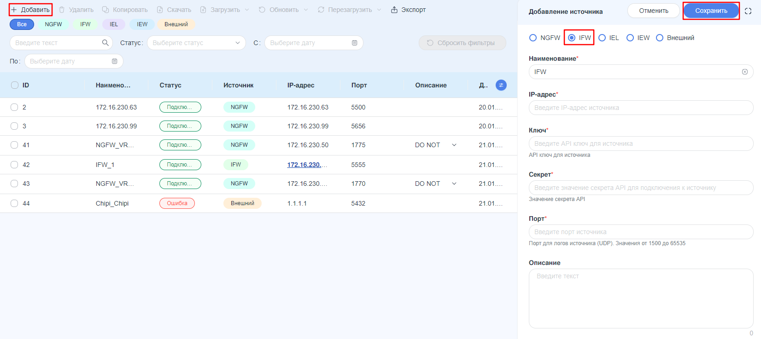
Task: Focus the Секрет input field
Action: (x=641, y=188)
